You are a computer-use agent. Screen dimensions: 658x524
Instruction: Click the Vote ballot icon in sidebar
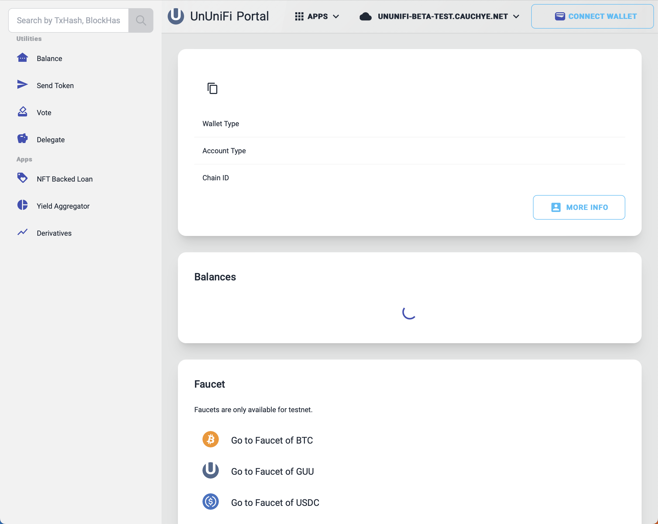[x=22, y=112]
